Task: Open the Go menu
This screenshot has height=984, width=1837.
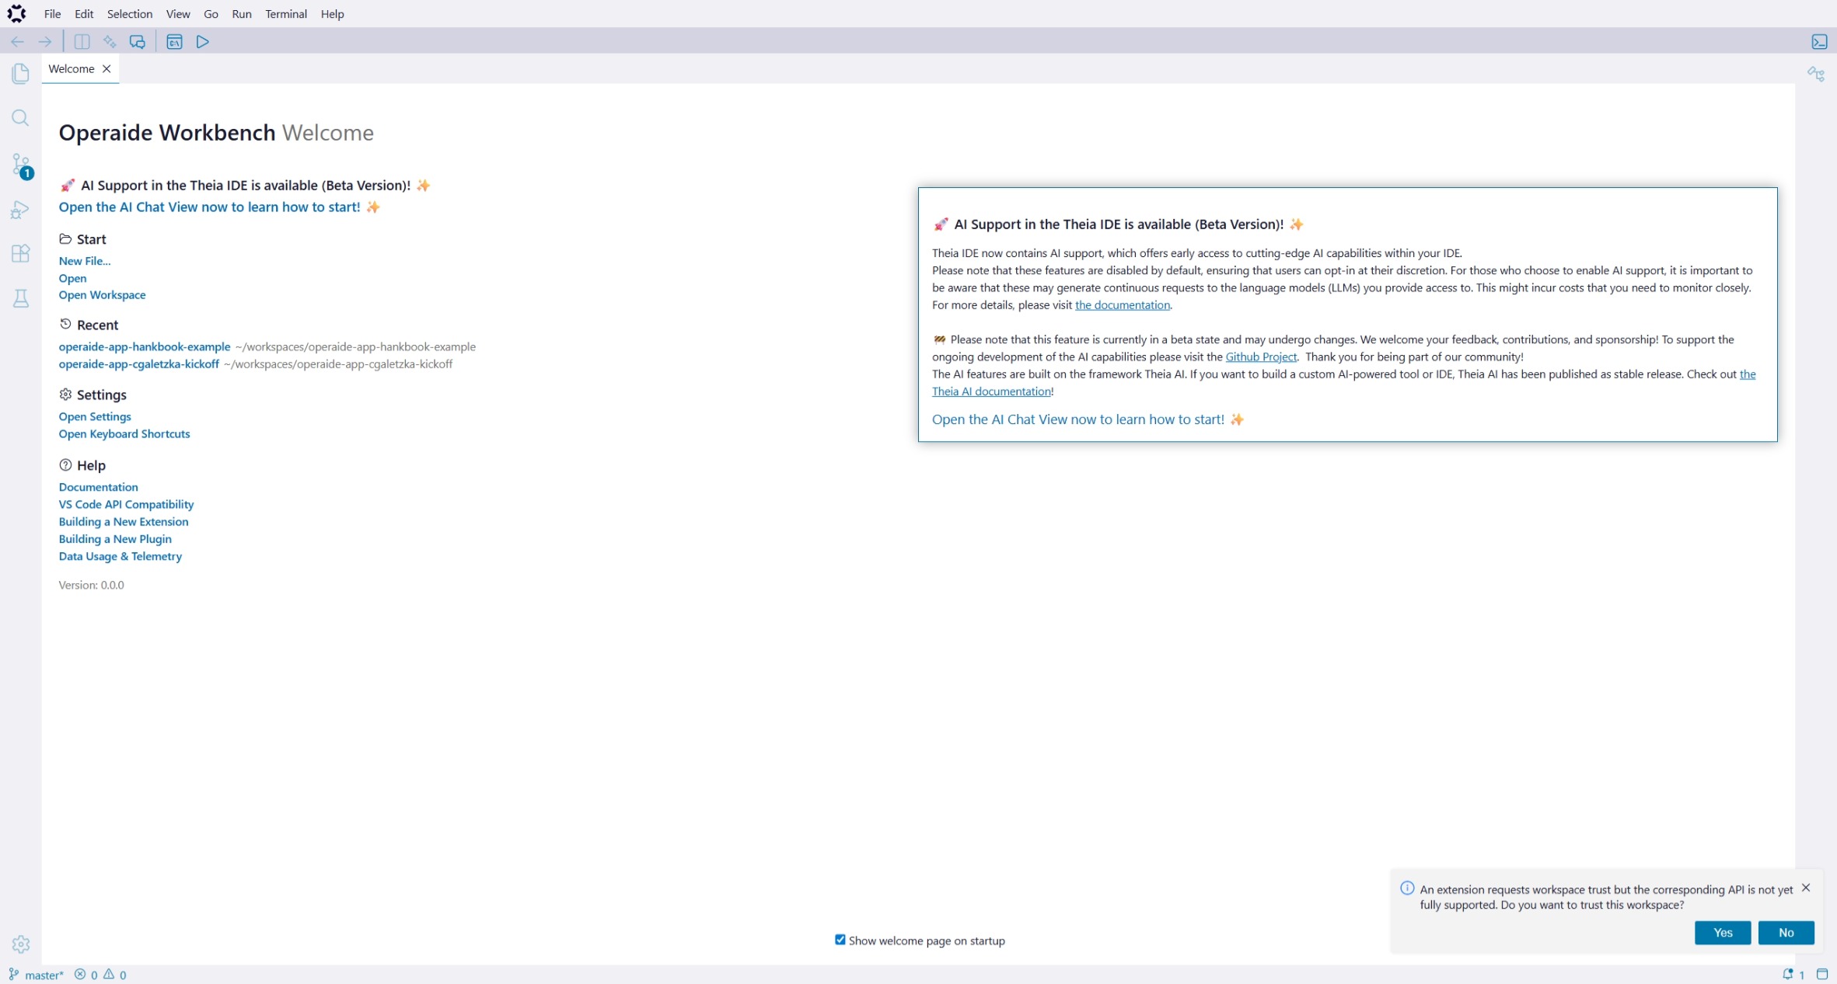Action: click(211, 14)
